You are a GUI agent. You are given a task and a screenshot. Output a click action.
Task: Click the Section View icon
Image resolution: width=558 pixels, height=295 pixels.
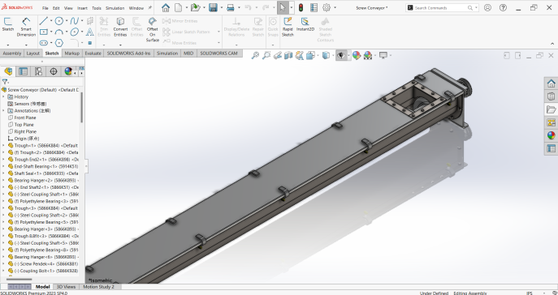point(288,55)
